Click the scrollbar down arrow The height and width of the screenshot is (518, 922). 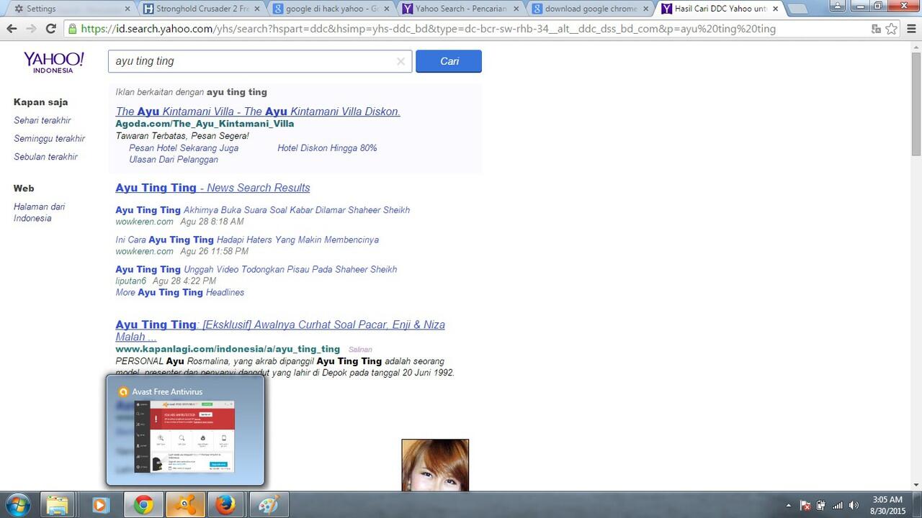[916, 486]
